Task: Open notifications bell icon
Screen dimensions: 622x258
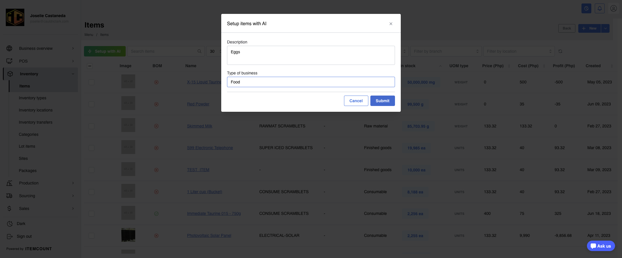Action: (600, 8)
